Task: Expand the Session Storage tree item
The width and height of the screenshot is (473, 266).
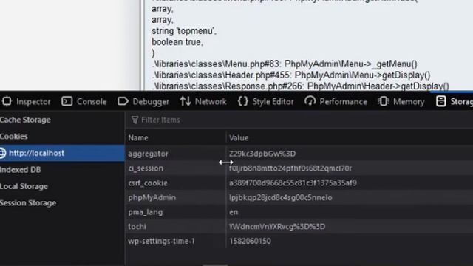Action: click(28, 203)
